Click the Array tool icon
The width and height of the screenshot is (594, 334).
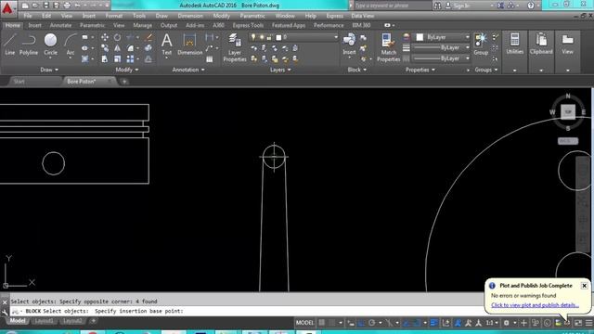pos(130,59)
